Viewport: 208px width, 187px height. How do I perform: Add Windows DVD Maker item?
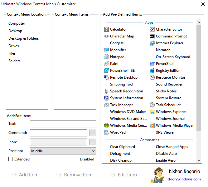(128, 112)
